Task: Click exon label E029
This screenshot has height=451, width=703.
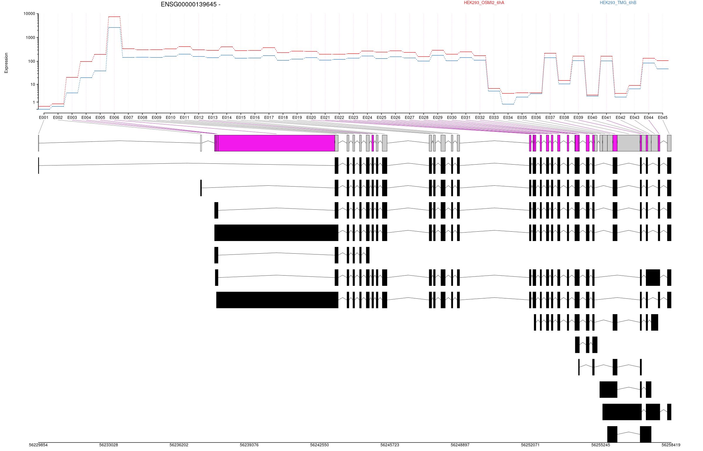Action: (x=438, y=118)
